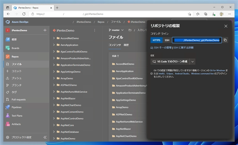Screen dimensions: 238x145
Task: Copy the clone URL with the copy icon
Action: (225, 40)
